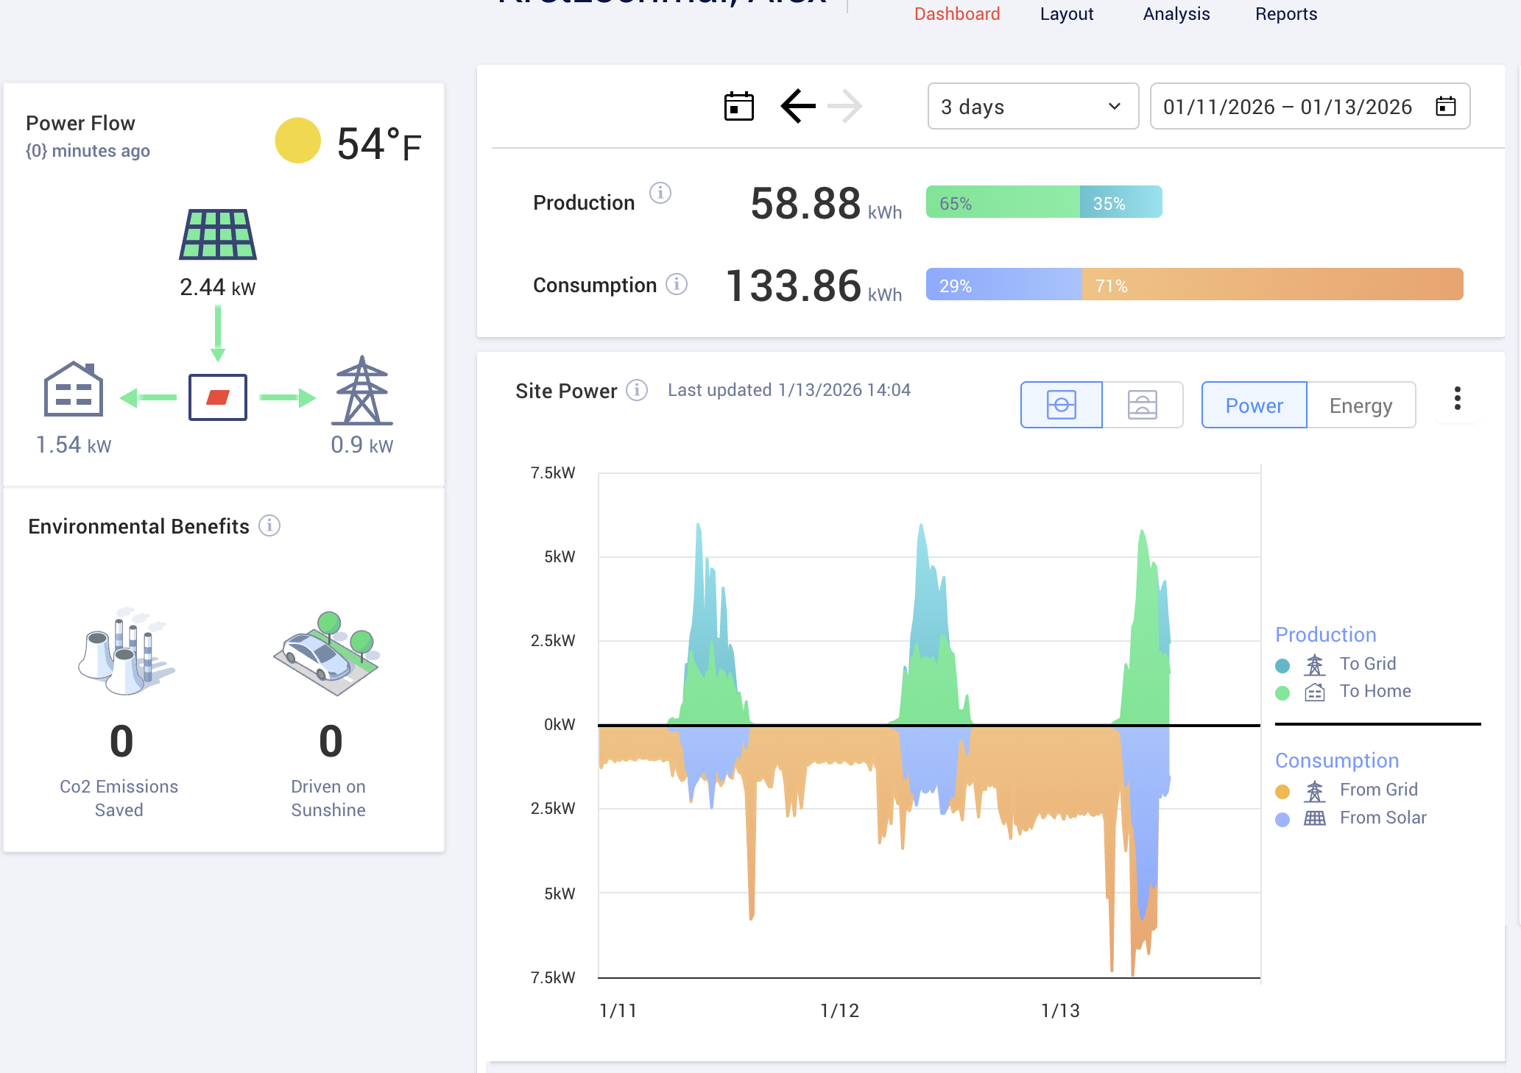The width and height of the screenshot is (1521, 1073).
Task: Click the Production info icon
Action: (660, 193)
